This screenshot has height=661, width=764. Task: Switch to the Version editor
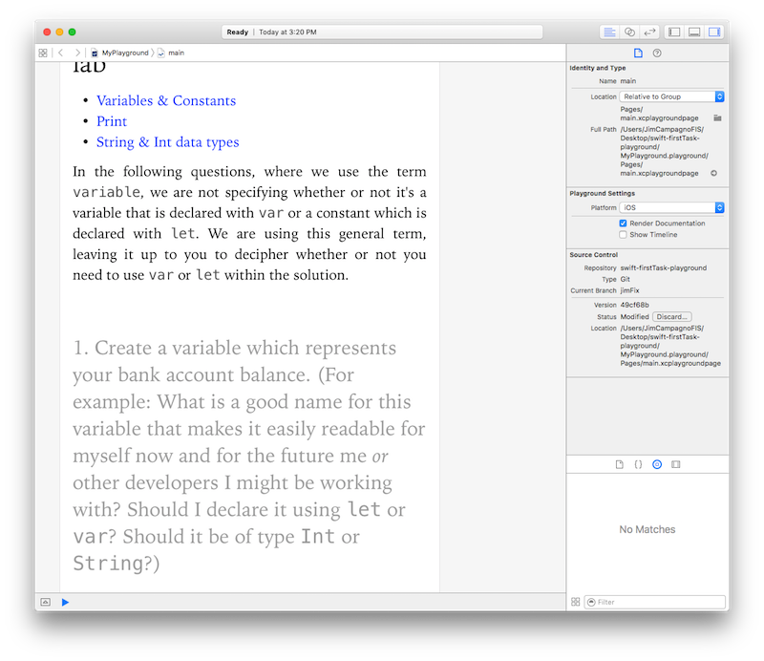(x=649, y=32)
